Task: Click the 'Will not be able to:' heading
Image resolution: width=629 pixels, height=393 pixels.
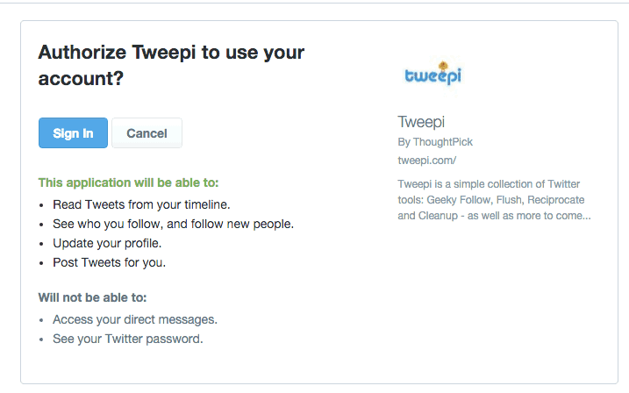Action: pyautogui.click(x=93, y=297)
